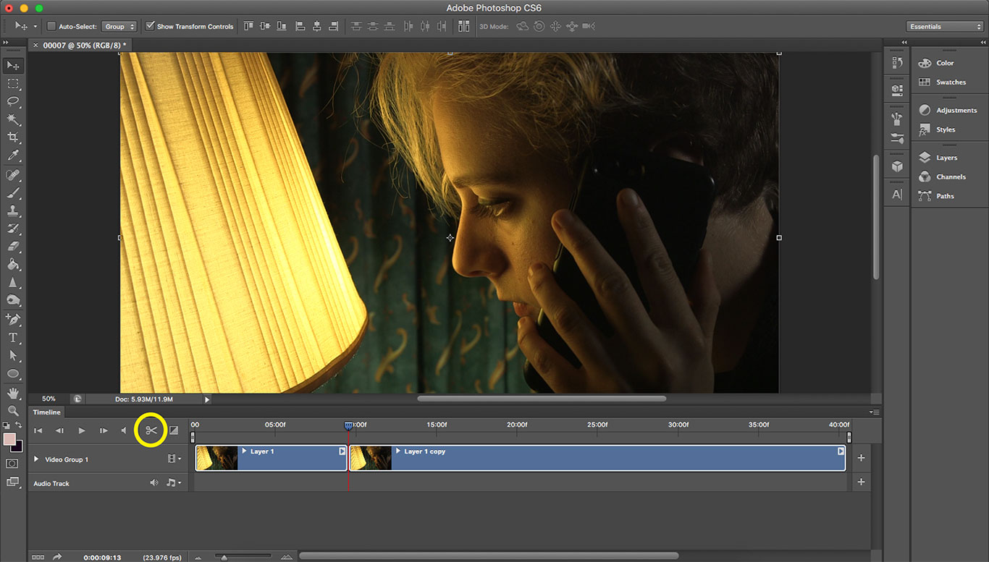This screenshot has width=989, height=562.
Task: Swap foreground and background colors
Action: (19, 425)
